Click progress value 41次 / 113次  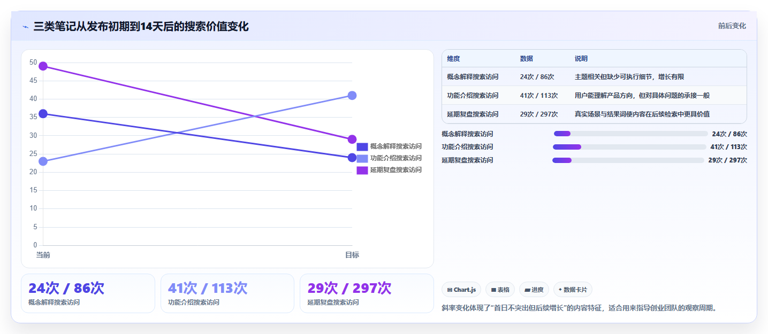click(728, 147)
